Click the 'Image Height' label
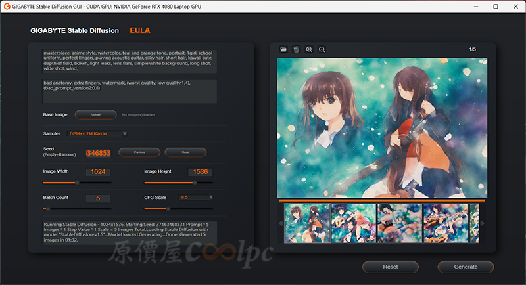Image resolution: width=526 pixels, height=285 pixels. [x=158, y=171]
